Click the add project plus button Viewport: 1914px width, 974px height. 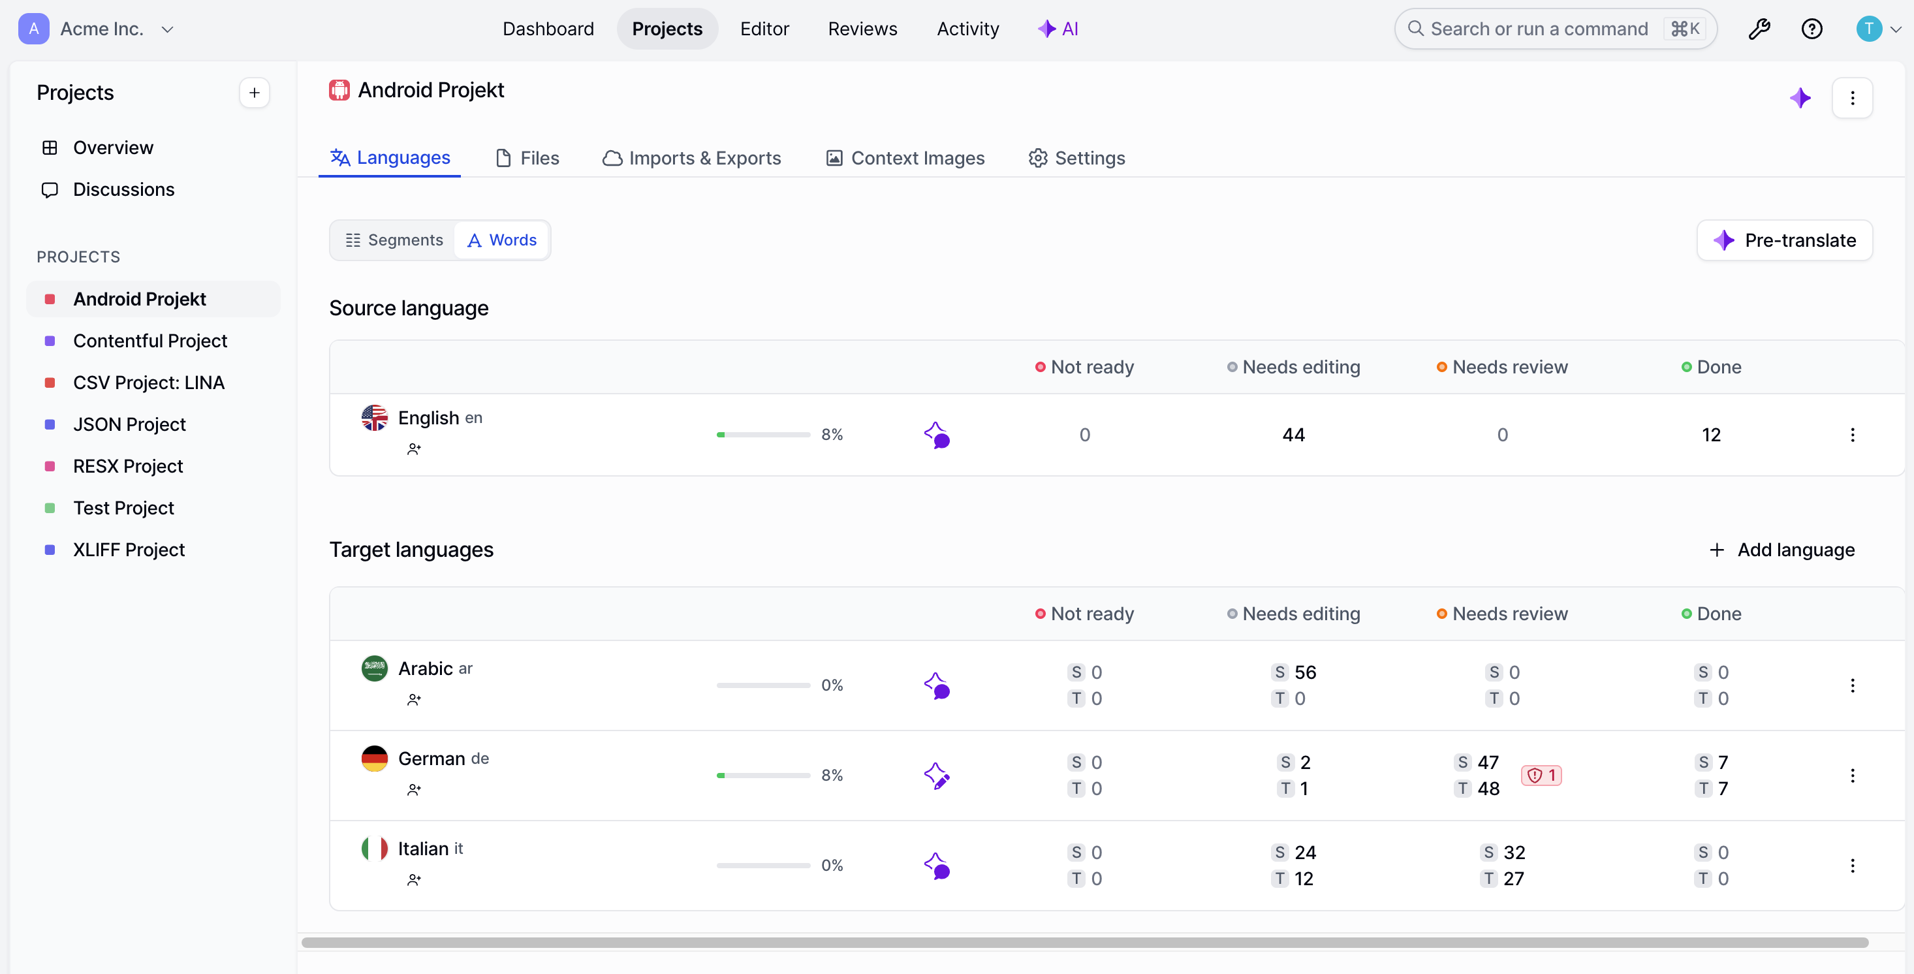[254, 93]
